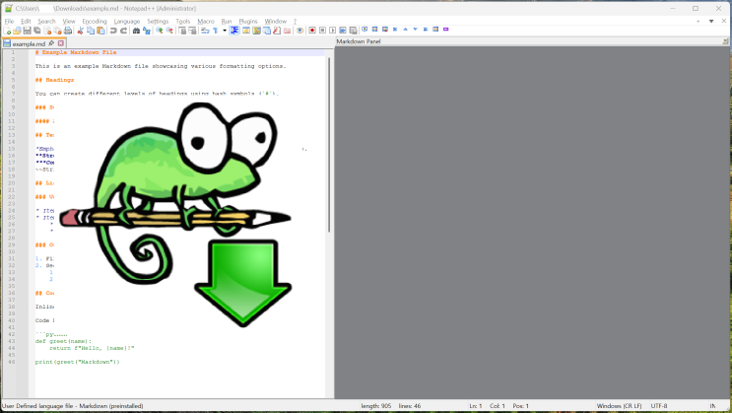Screen dimensions: 732x413
Task: Open the User Defined Language dialog icon
Action: 246,31
